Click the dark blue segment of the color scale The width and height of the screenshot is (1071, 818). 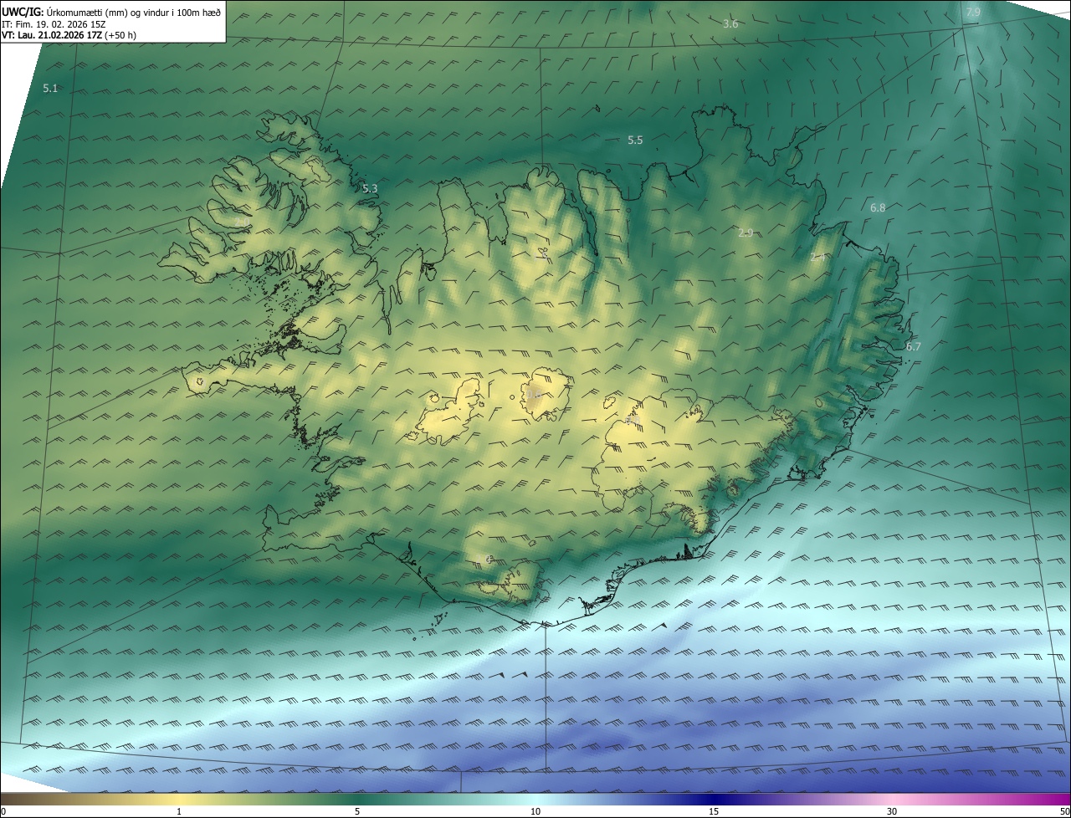(714, 799)
